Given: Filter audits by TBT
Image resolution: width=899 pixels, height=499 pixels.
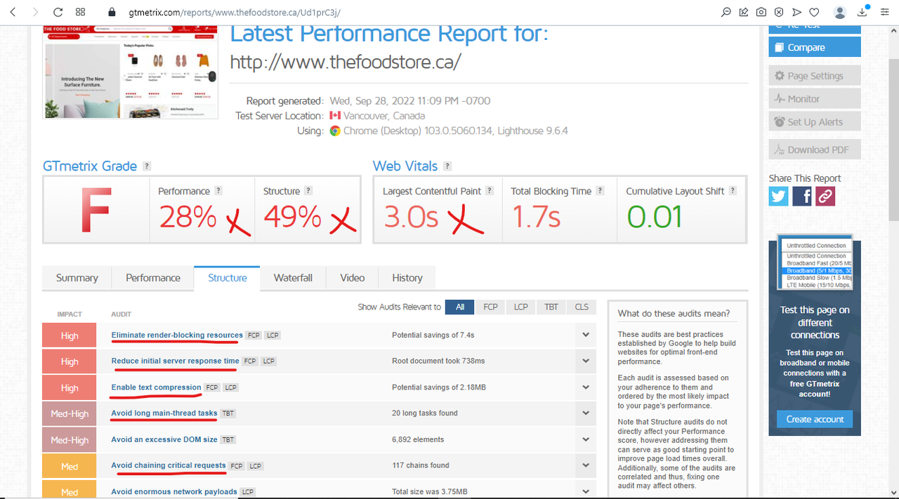Looking at the screenshot, I should coord(551,307).
